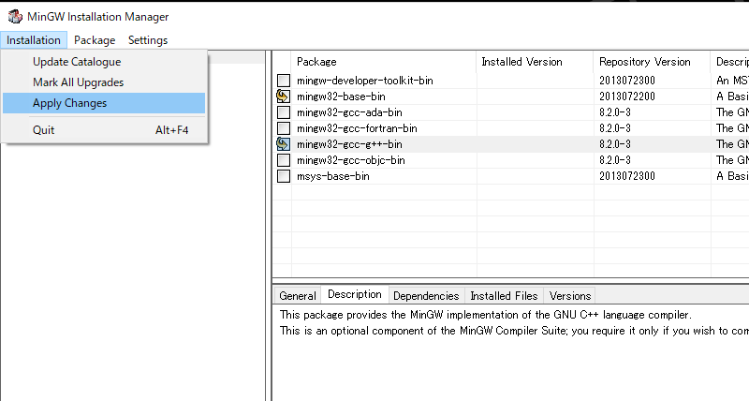749x401 pixels.
Task: Select the mingw32-gcc-g++-bin package name
Action: point(349,144)
